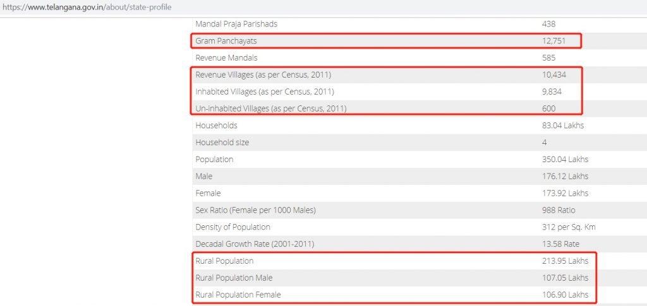
Task: Click the Rural Population Female value 106.90 Lakhs
Action: point(560,295)
